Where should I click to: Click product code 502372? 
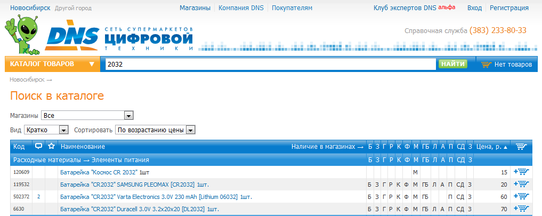[x=21, y=197]
